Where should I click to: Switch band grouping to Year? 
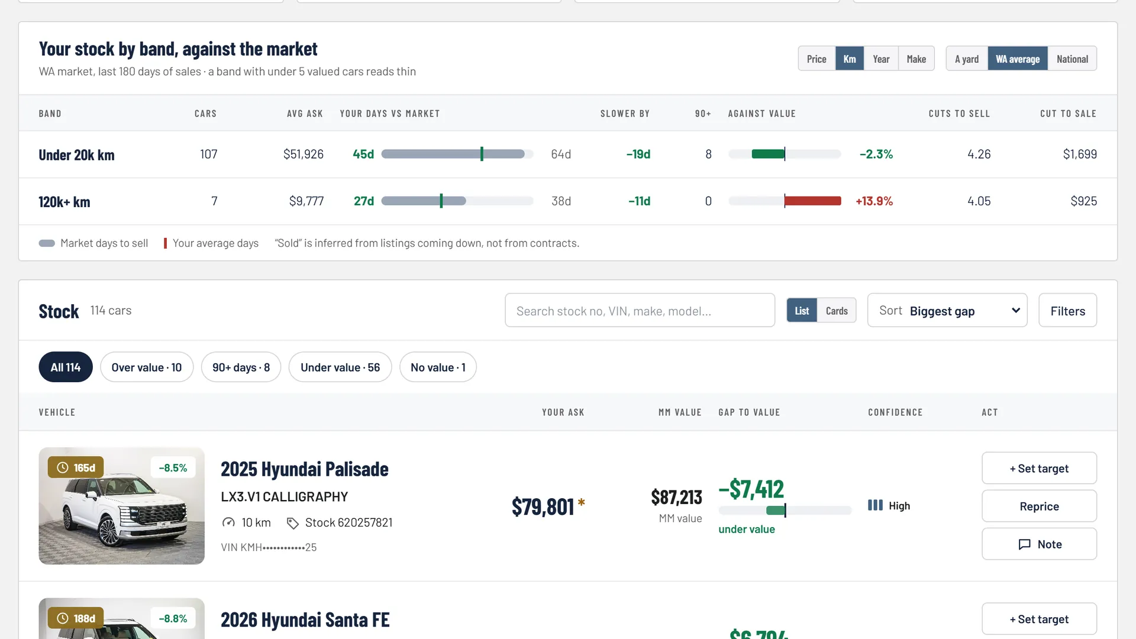point(881,59)
